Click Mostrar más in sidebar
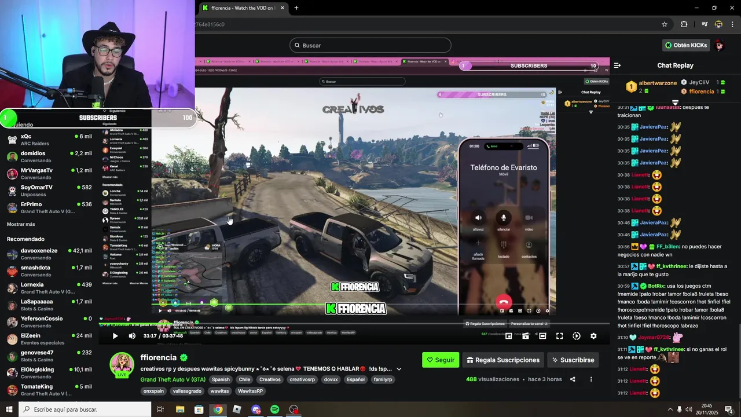Image resolution: width=741 pixels, height=417 pixels. (21, 224)
